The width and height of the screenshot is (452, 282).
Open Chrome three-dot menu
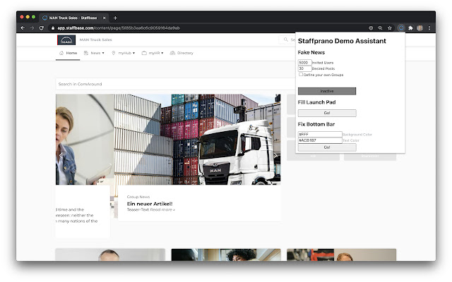tap(429, 28)
